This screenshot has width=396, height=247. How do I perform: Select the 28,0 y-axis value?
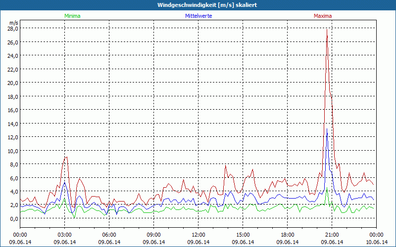[13, 29]
